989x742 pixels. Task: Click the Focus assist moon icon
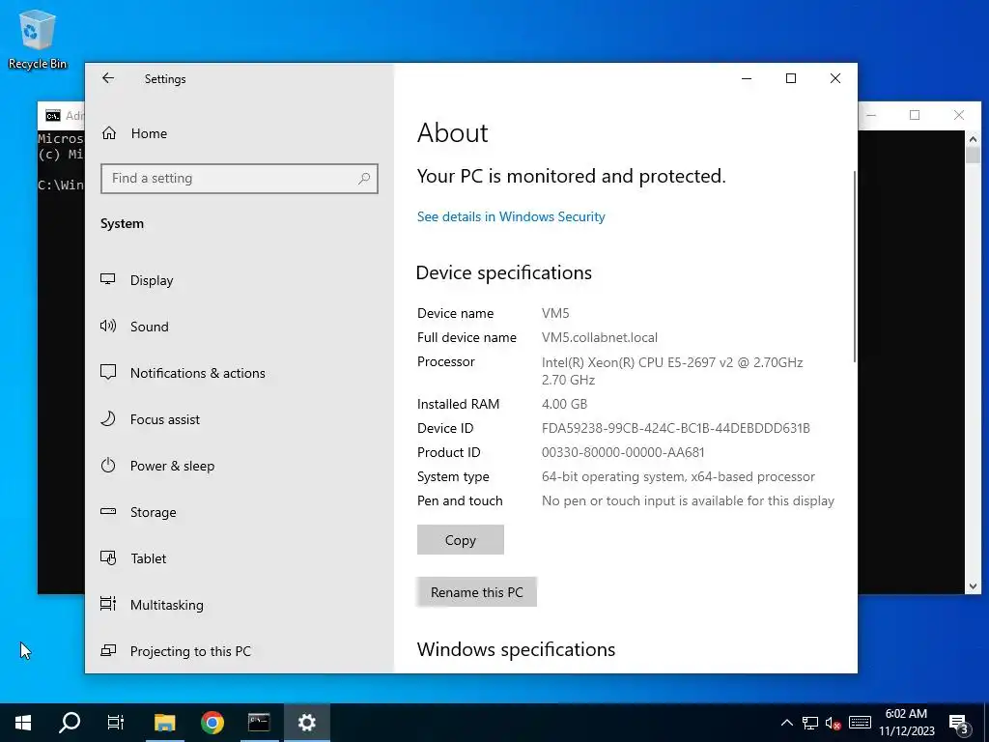pos(108,419)
